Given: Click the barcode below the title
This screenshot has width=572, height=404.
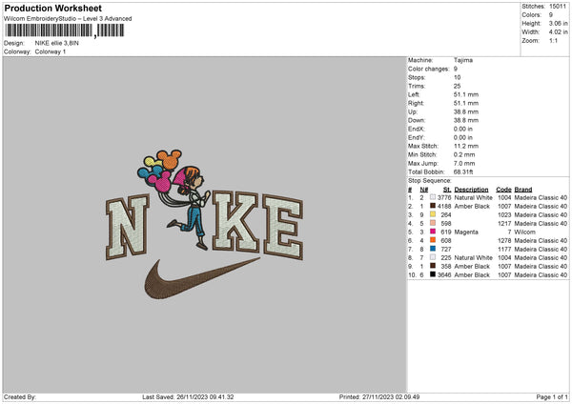Looking at the screenshot, I should [x=65, y=30].
